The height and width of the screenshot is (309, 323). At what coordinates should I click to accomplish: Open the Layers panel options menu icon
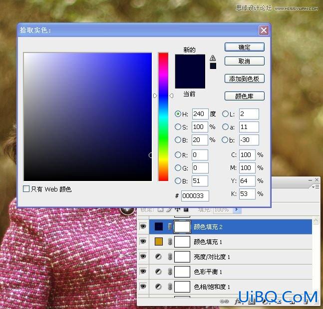[x=316, y=186]
